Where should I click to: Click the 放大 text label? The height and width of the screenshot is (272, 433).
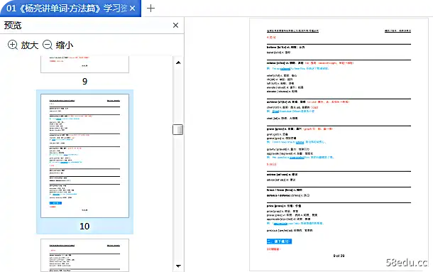click(x=30, y=45)
